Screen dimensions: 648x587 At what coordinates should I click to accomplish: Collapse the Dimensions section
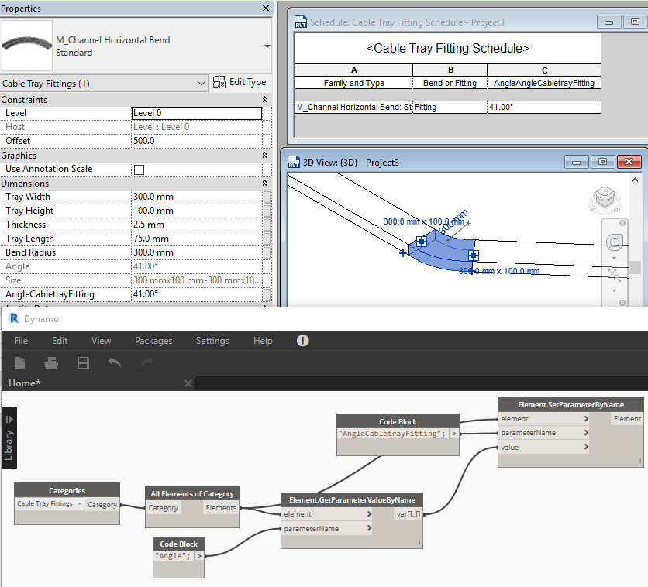pos(264,183)
